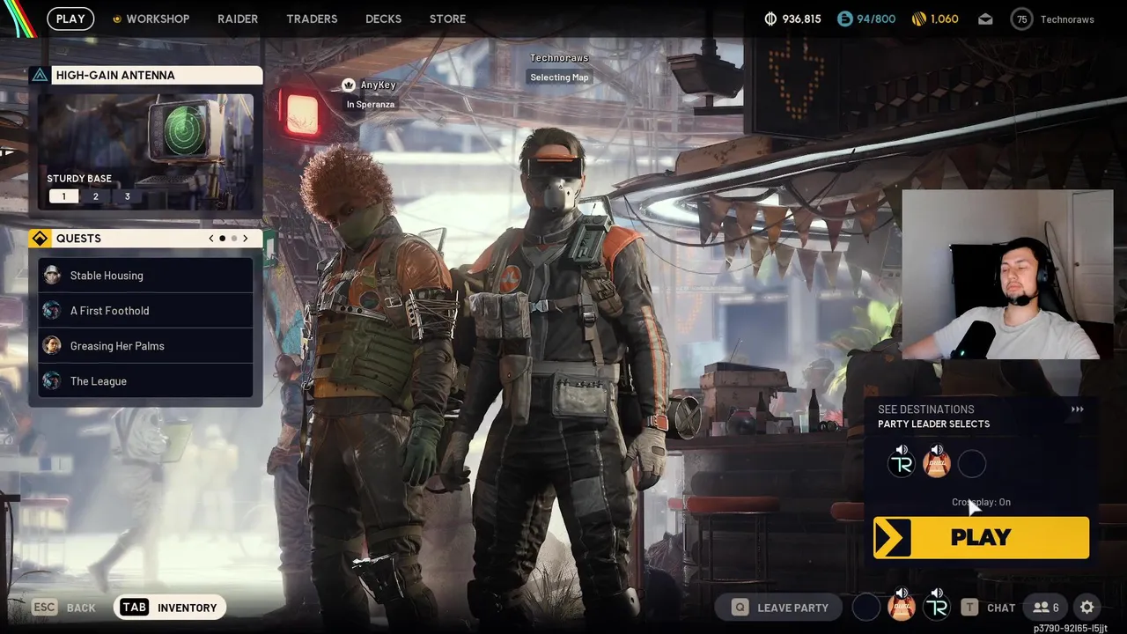Expand destinations with triple arrow icon
The width and height of the screenshot is (1127, 634).
coord(1077,409)
